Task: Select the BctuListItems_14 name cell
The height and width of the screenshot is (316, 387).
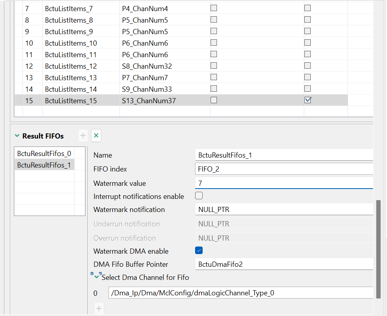Action: point(81,89)
